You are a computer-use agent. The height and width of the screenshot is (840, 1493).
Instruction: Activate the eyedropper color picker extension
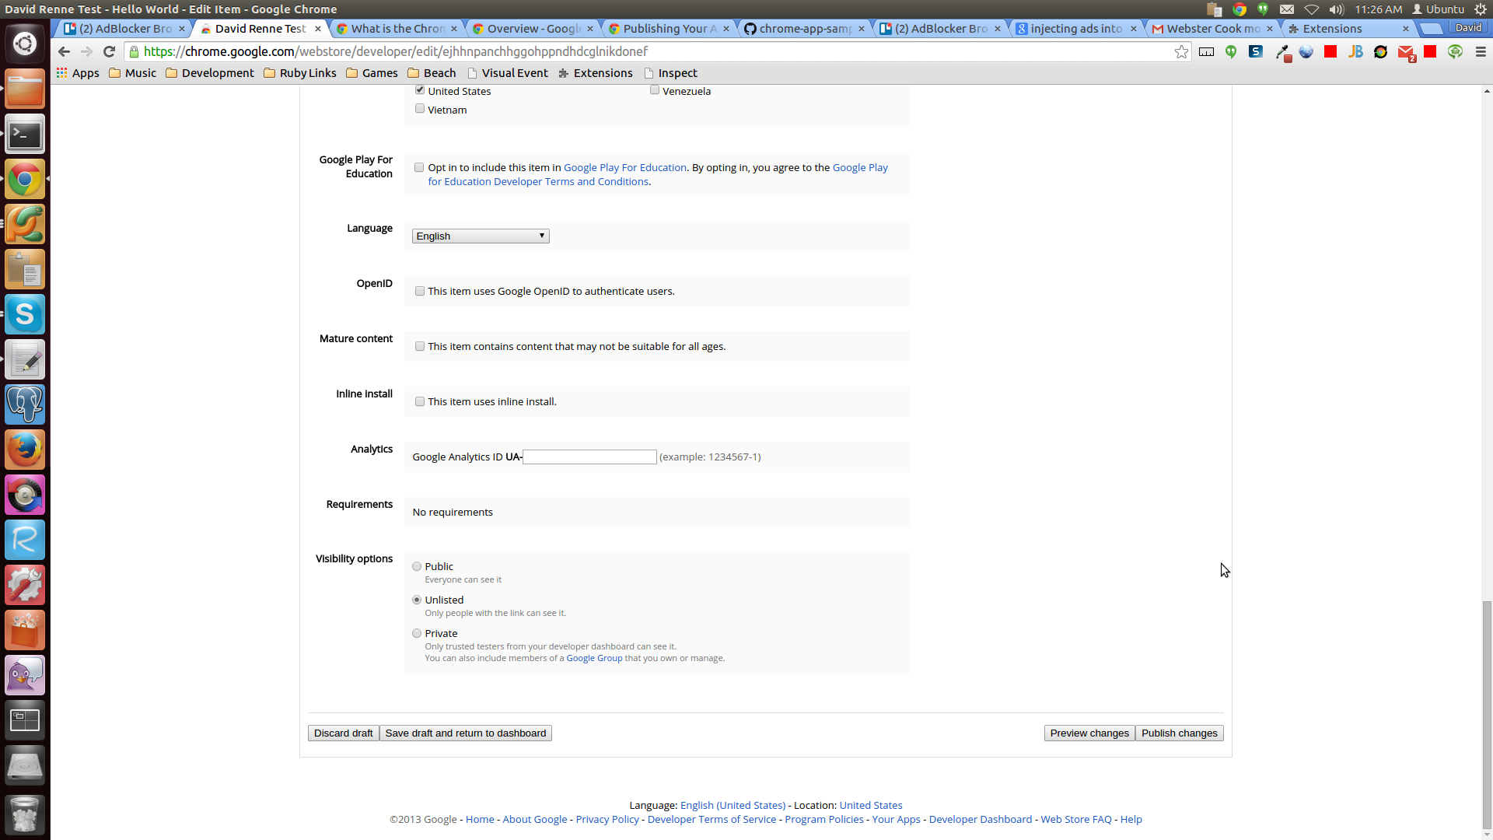tap(1281, 52)
